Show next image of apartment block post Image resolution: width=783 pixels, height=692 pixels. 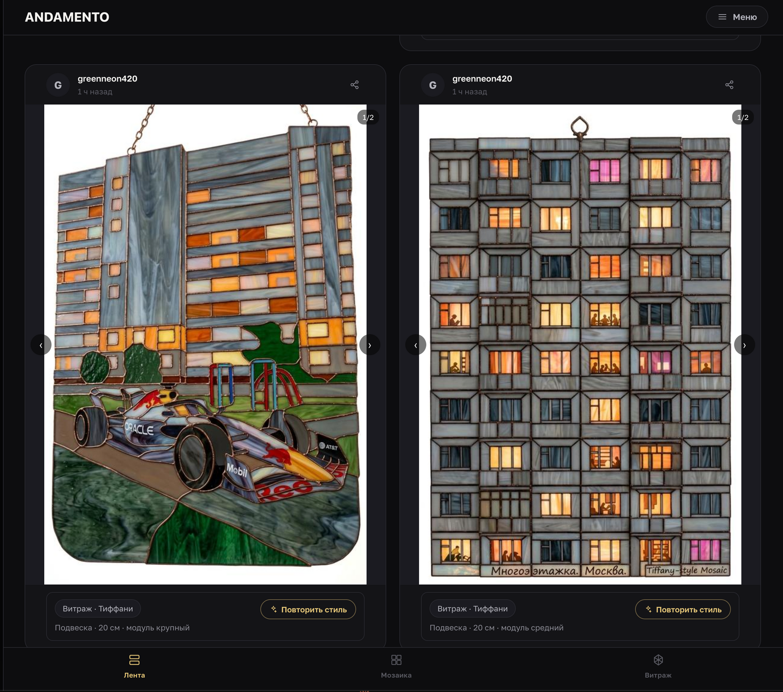pos(744,345)
